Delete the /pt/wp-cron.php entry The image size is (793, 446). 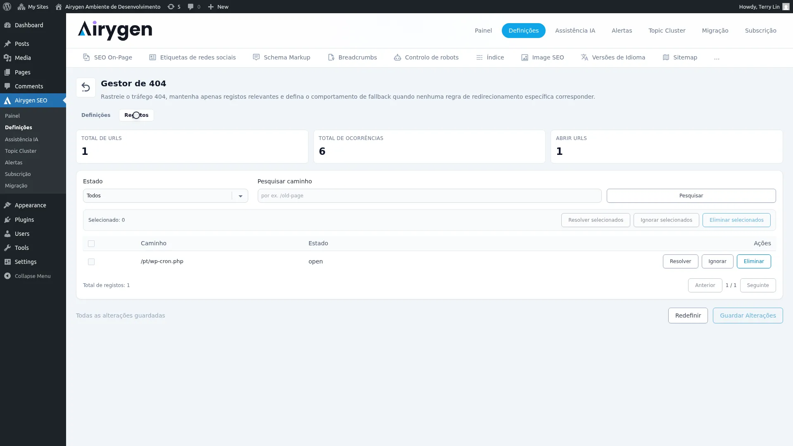pyautogui.click(x=754, y=261)
